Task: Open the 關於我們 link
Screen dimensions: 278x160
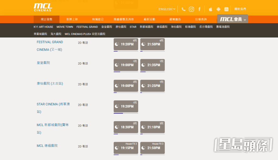Action: click(x=240, y=9)
